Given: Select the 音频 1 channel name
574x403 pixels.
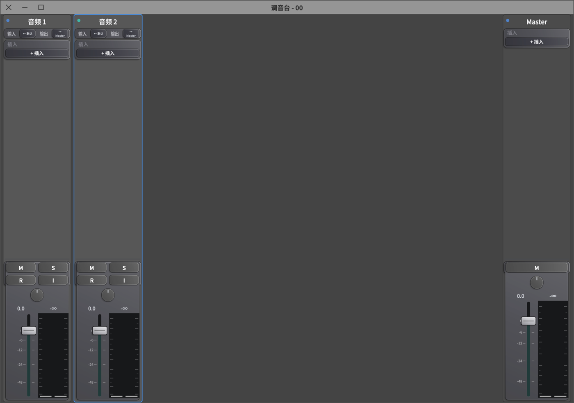Looking at the screenshot, I should pyautogui.click(x=37, y=22).
